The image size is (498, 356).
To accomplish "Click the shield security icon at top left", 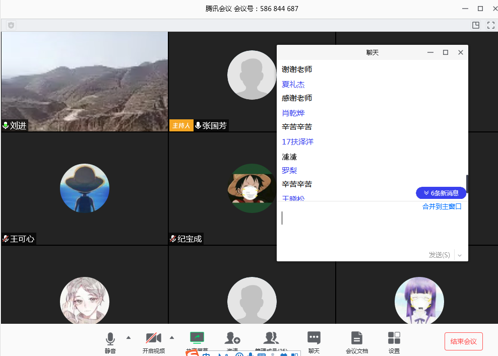I will [x=11, y=25].
